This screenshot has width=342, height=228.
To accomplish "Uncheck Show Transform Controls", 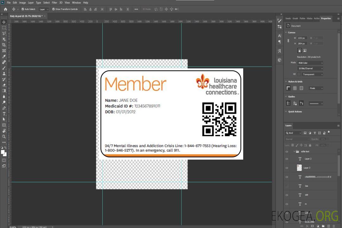I will click(54, 9).
